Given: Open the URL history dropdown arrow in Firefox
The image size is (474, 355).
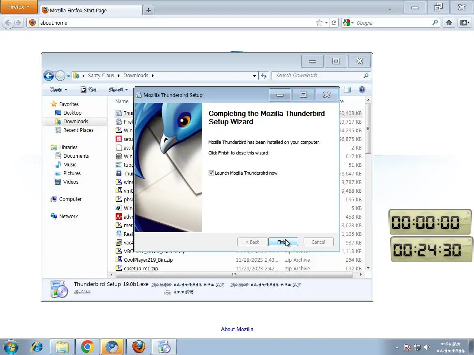Looking at the screenshot, I should (x=326, y=23).
